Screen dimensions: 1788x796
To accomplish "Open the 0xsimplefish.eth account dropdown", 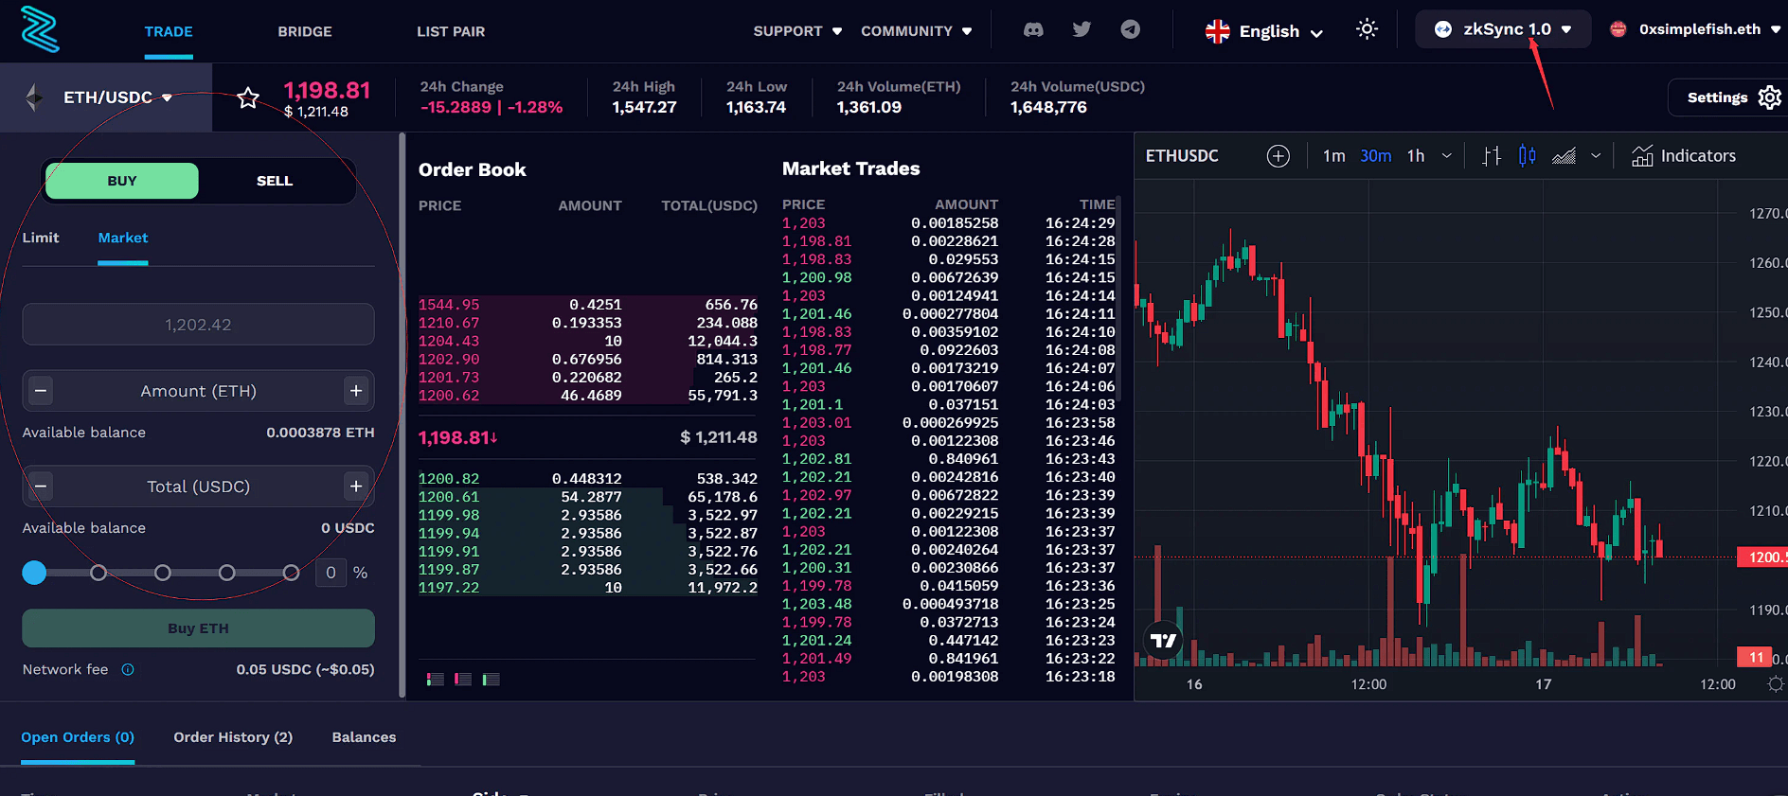I will [x=1696, y=29].
